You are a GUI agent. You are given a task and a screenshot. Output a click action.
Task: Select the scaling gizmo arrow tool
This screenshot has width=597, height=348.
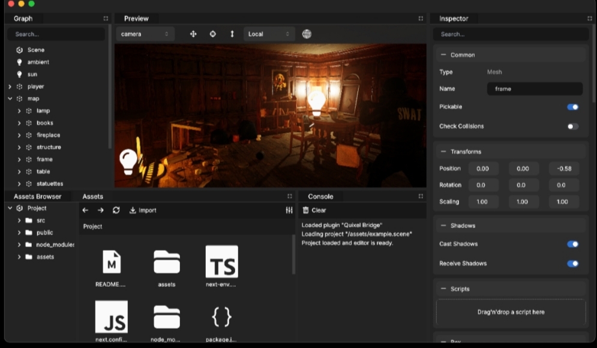point(232,34)
